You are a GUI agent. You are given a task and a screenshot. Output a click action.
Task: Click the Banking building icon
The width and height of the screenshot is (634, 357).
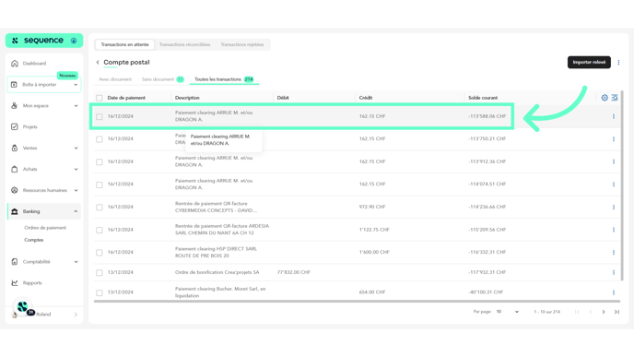[x=15, y=211]
